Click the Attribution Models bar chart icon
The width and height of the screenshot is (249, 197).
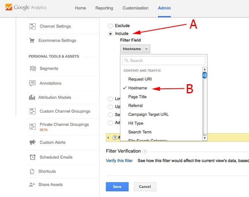32,97
